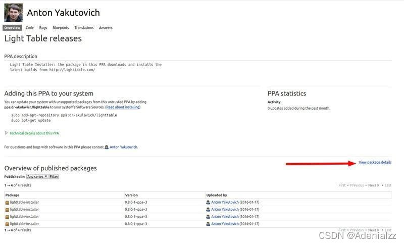Viewport: 404px width, 244px height.
Task: Click the '0 updates added during the past month' text
Action: pyautogui.click(x=298, y=108)
